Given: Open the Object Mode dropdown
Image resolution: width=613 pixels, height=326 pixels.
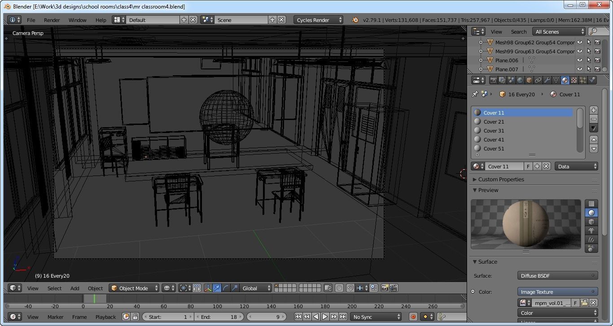Looking at the screenshot, I should [134, 288].
